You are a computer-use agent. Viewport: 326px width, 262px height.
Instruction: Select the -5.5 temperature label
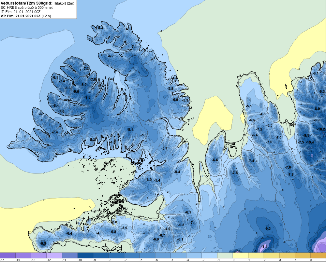[x=269, y=125]
